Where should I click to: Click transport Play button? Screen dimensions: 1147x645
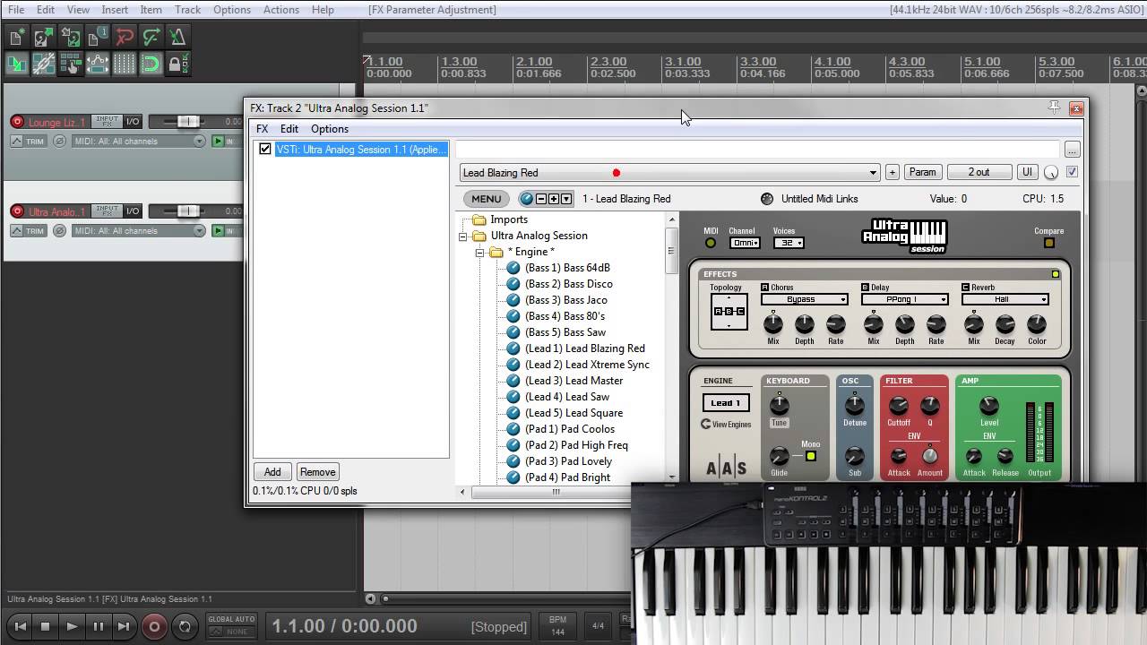click(73, 627)
